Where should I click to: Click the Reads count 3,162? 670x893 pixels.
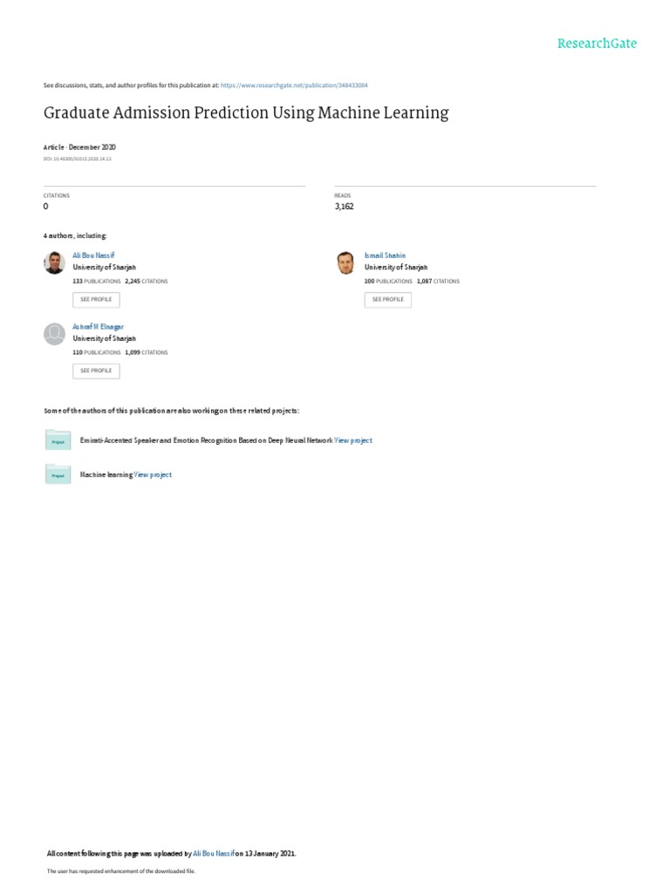point(344,207)
